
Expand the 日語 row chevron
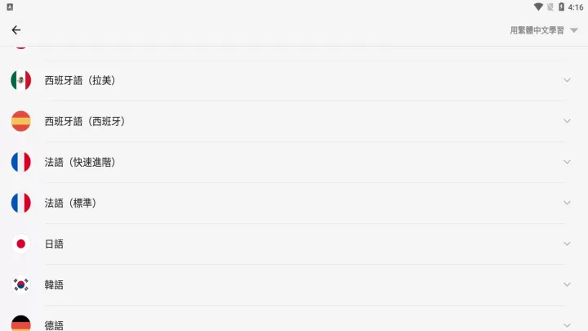click(567, 244)
